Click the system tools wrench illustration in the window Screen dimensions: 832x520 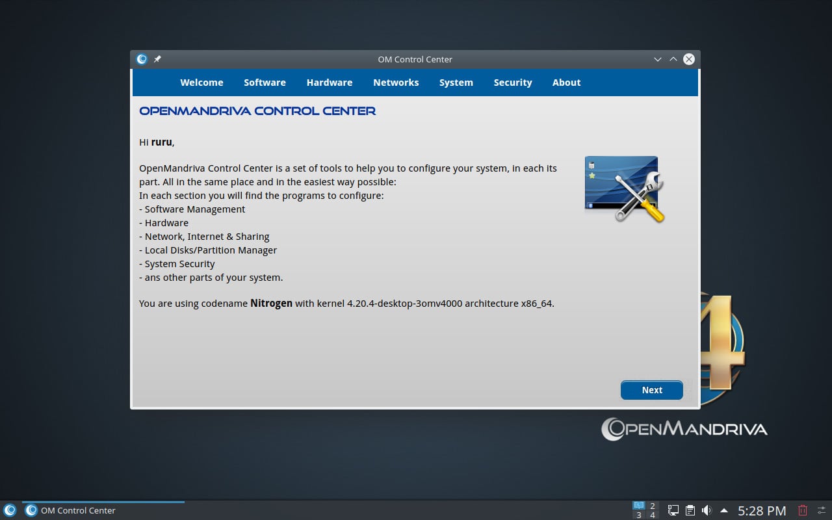[624, 190]
